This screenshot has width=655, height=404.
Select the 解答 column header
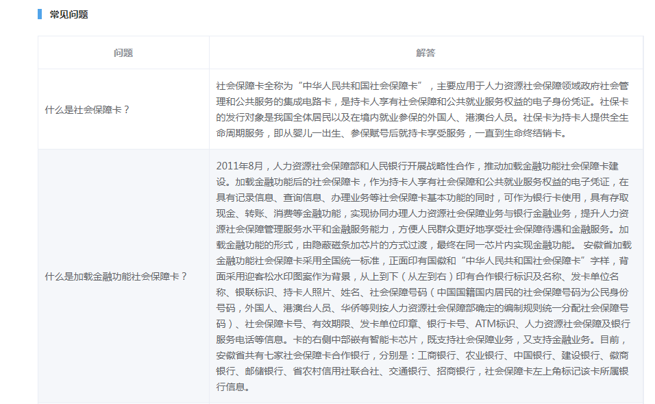(425, 53)
